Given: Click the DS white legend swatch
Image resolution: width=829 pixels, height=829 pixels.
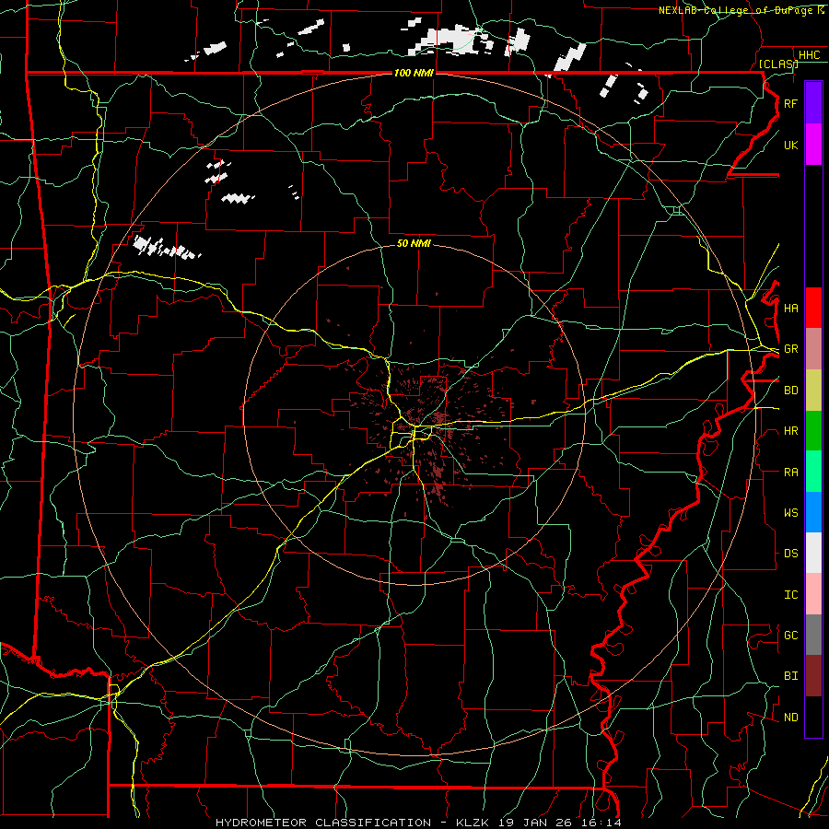Looking at the screenshot, I should pyautogui.click(x=813, y=553).
